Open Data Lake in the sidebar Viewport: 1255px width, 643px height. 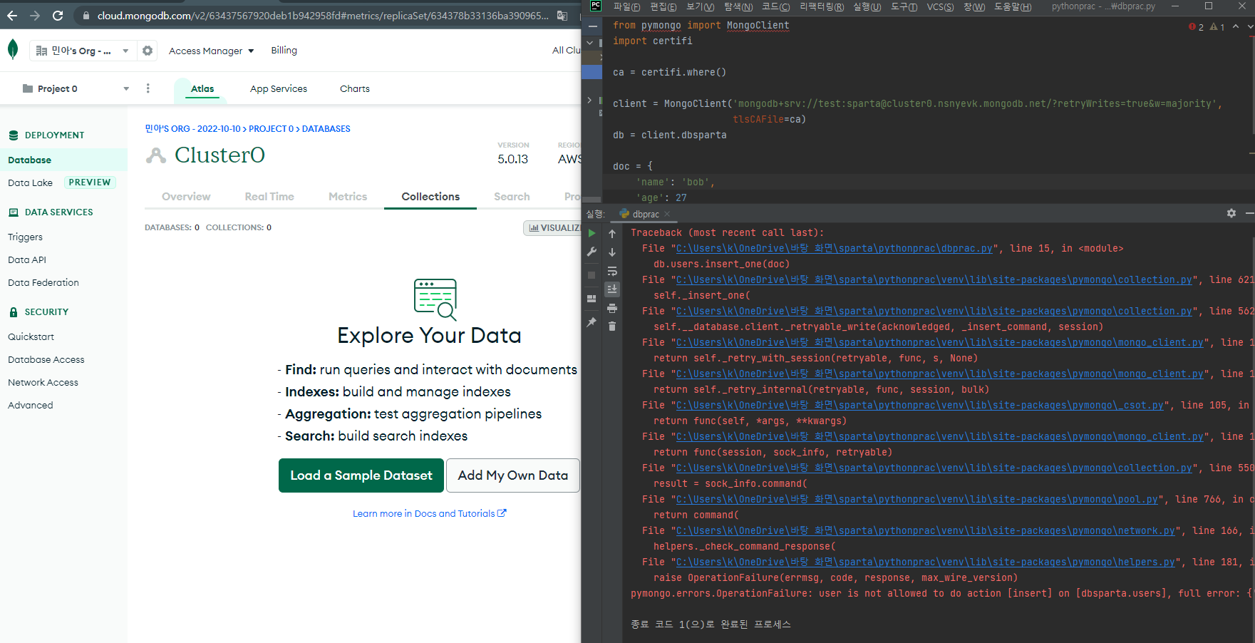[30, 182]
